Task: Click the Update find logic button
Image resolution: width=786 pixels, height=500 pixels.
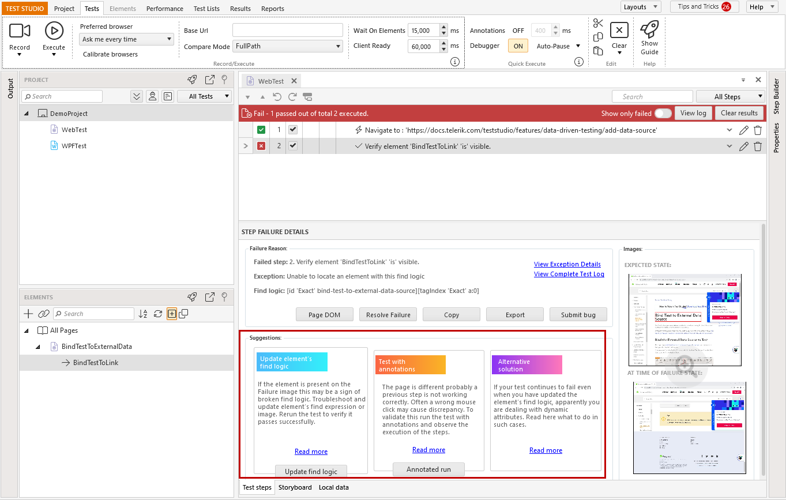Action: point(311,471)
